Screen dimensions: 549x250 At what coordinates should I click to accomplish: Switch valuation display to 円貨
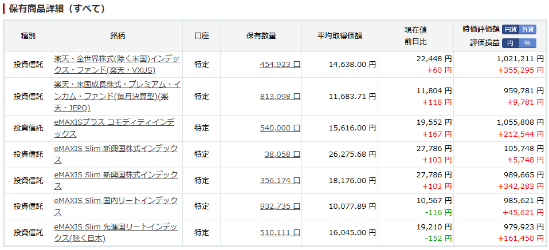[x=511, y=30]
